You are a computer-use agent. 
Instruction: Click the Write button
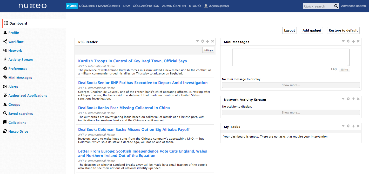(344, 70)
